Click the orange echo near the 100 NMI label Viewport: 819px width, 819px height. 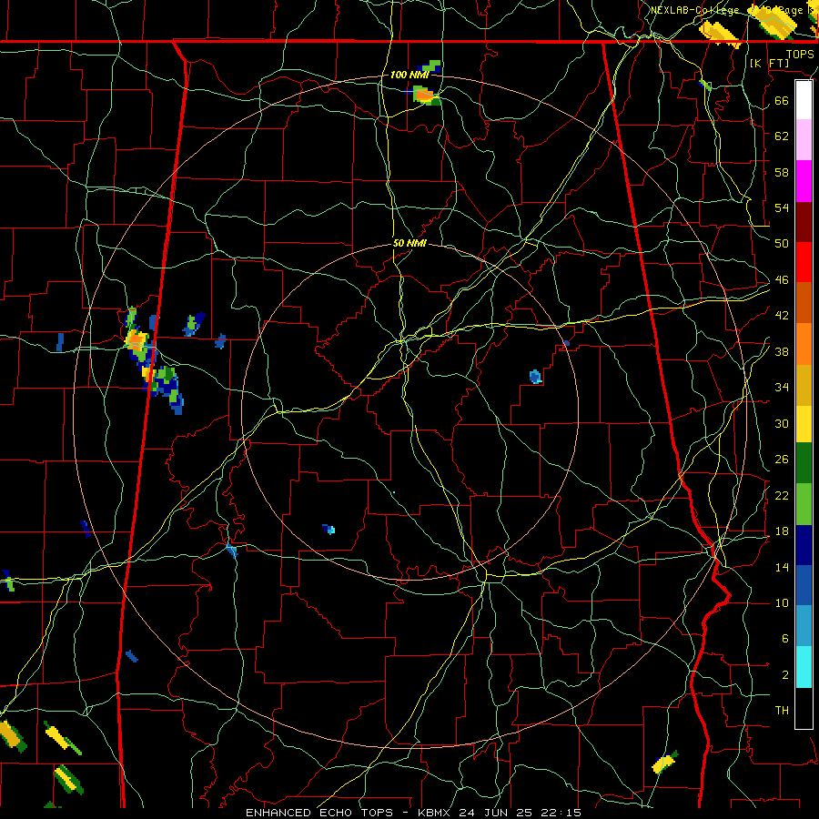click(424, 95)
